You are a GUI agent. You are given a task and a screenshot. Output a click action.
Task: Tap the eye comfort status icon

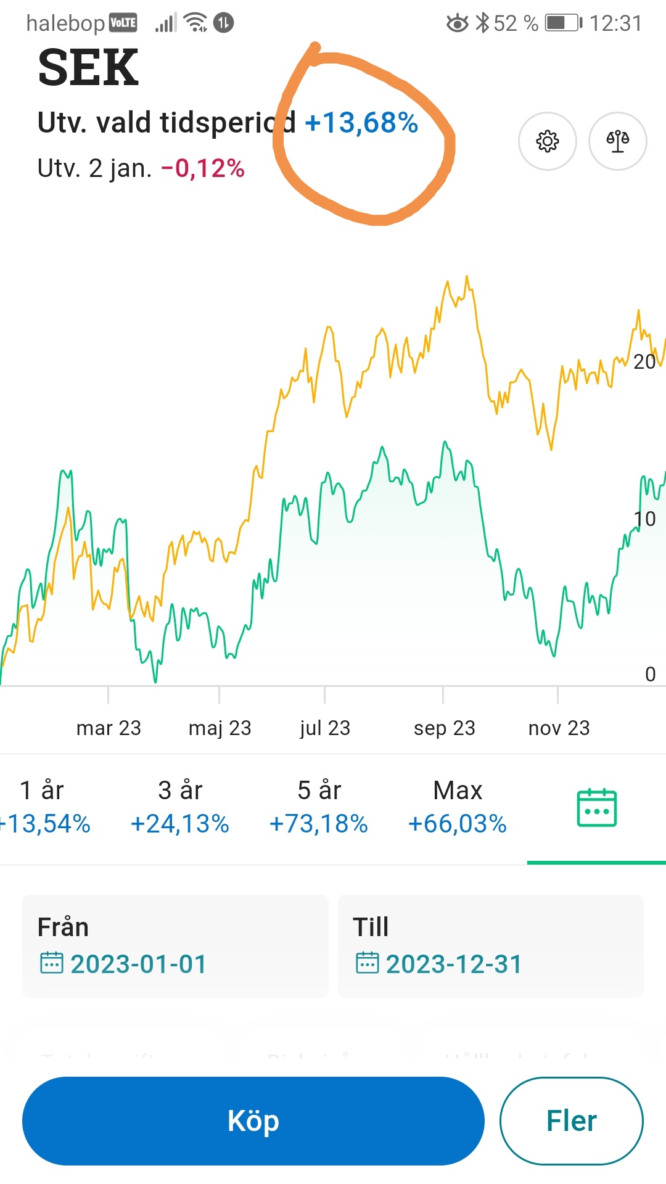click(x=457, y=23)
